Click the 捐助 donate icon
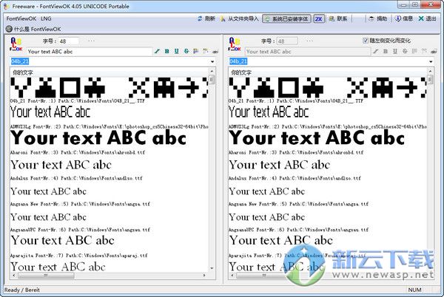 371,18
